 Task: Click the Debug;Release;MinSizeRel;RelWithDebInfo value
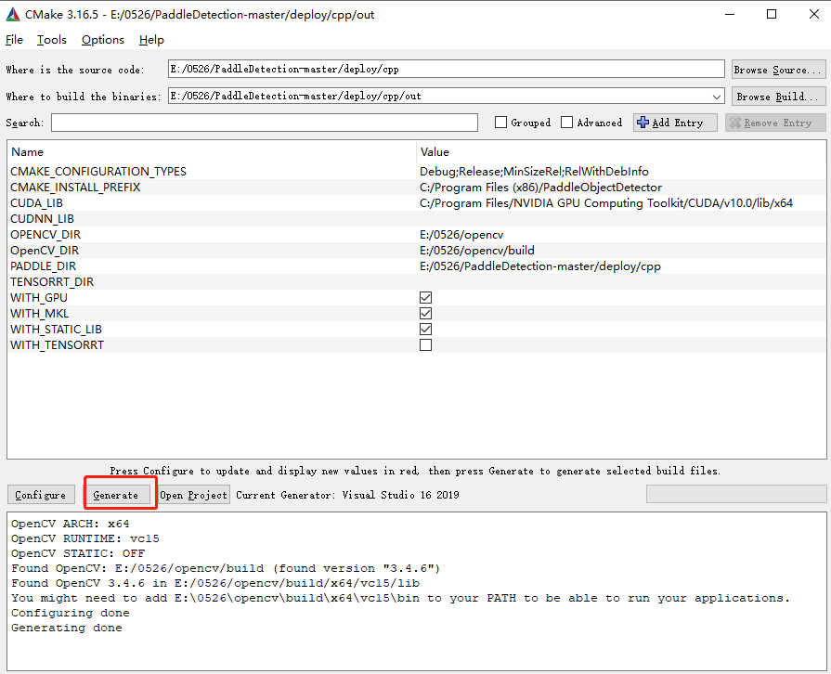tap(534, 172)
